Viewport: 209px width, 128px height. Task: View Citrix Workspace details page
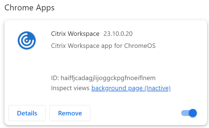click(x=27, y=113)
